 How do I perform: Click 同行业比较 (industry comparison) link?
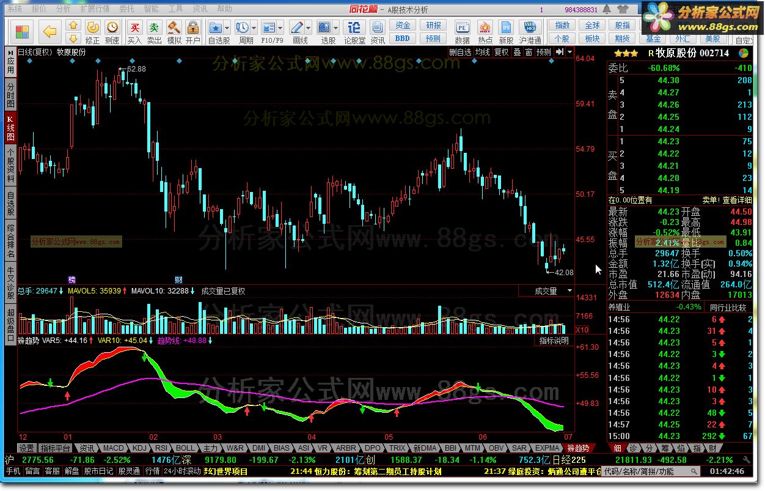728,307
